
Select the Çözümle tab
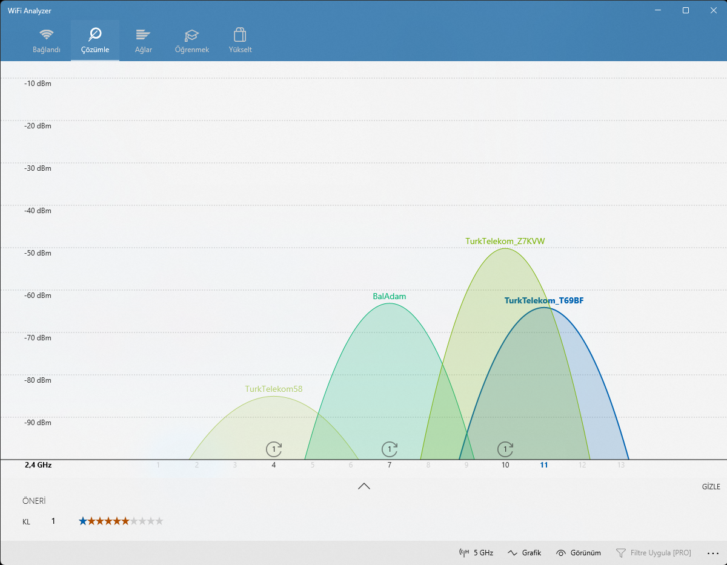95,41
